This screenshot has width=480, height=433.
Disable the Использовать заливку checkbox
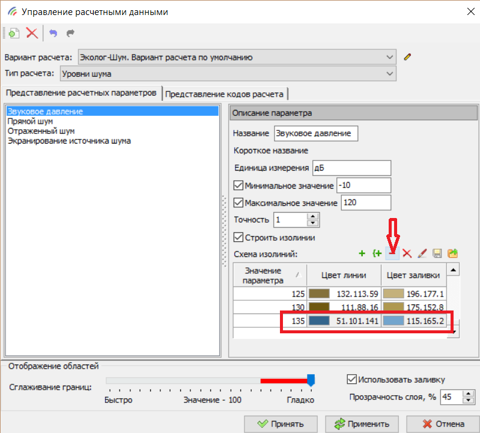(352, 379)
